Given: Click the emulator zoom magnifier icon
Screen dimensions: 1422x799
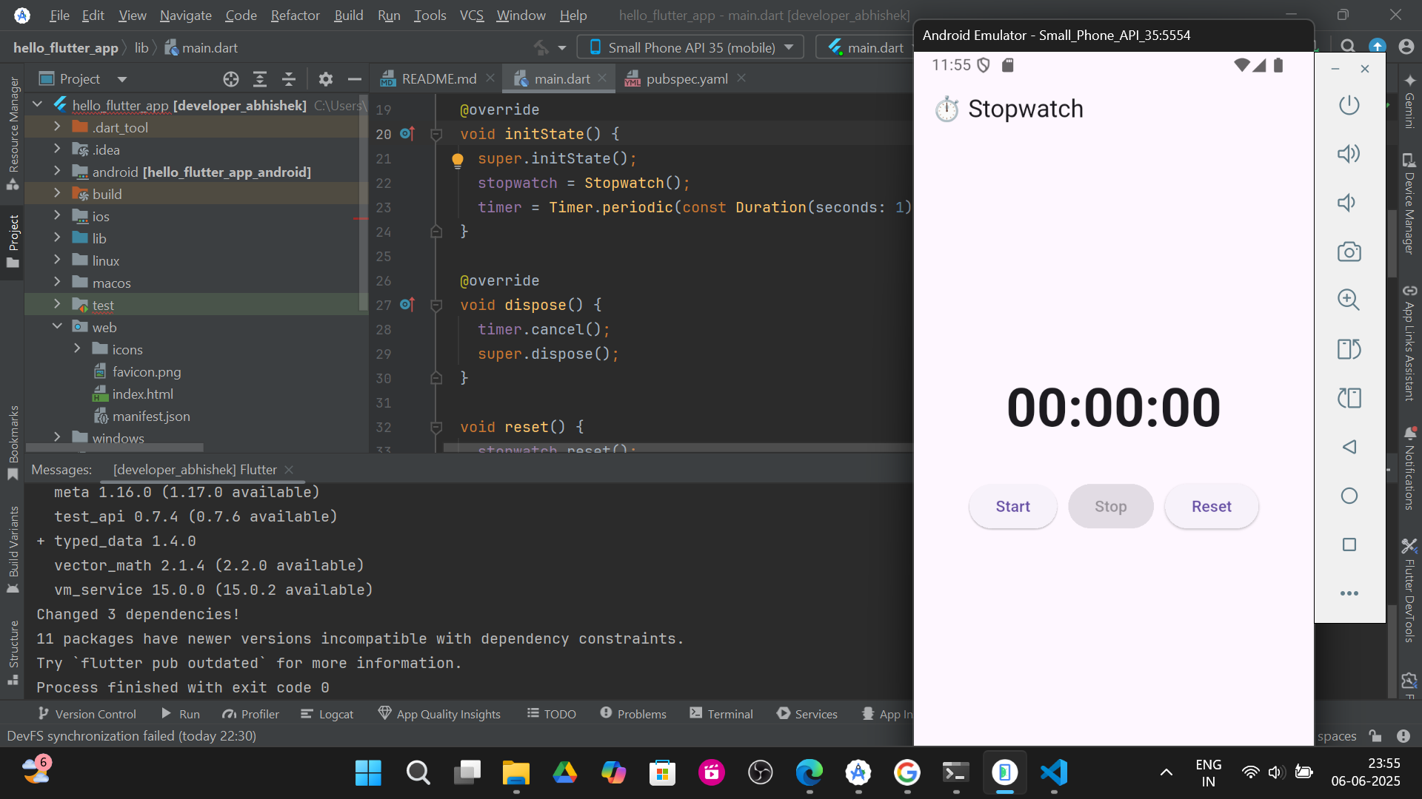Looking at the screenshot, I should coord(1349,300).
